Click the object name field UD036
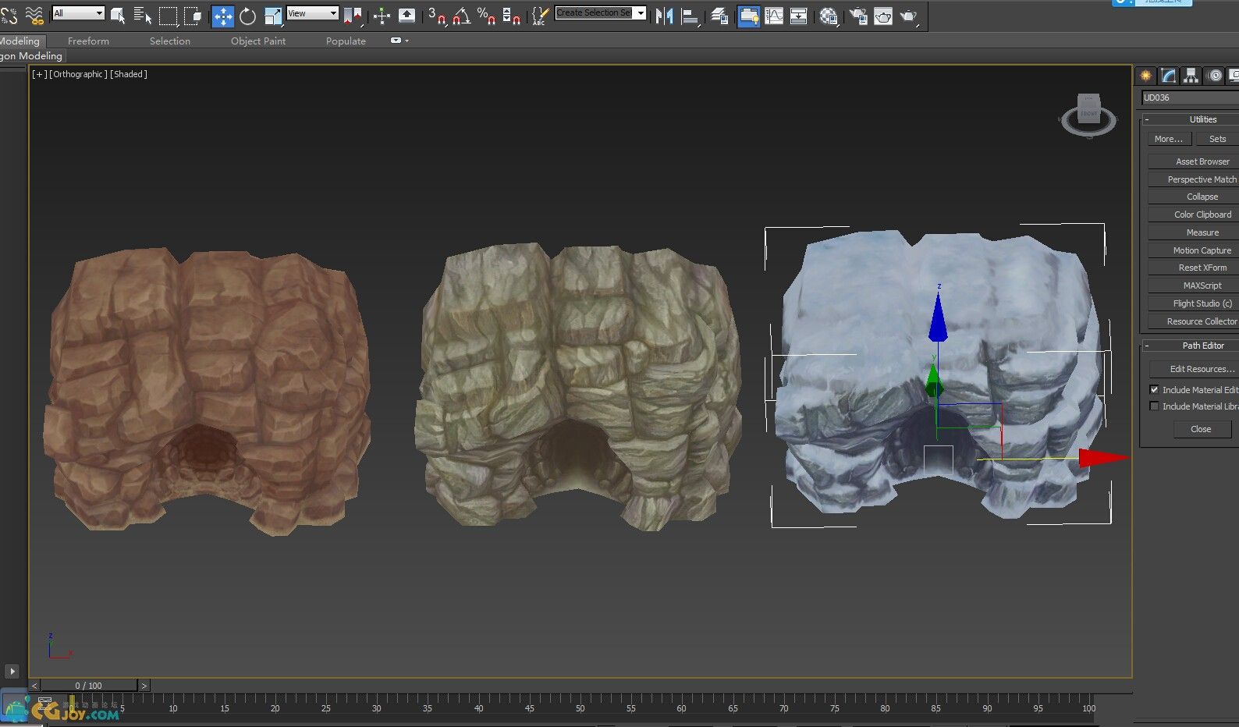Screen dimensions: 1239x727 [x=1189, y=98]
